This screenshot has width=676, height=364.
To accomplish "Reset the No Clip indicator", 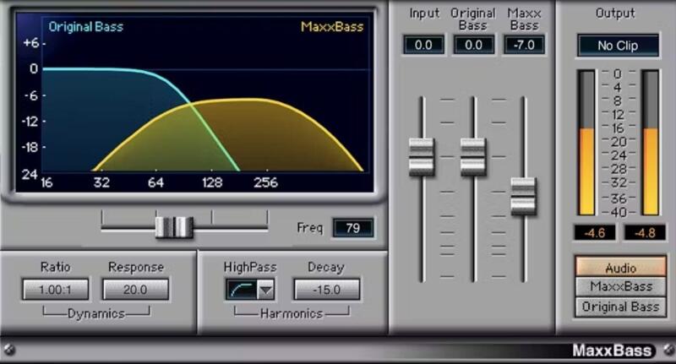I will 619,46.
